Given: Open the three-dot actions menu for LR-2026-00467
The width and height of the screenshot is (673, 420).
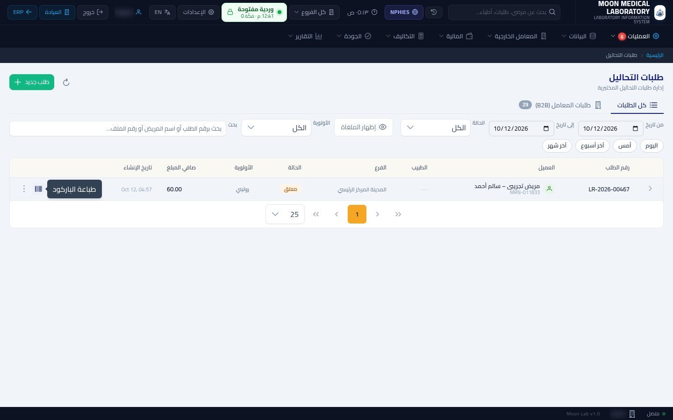Looking at the screenshot, I should [24, 189].
